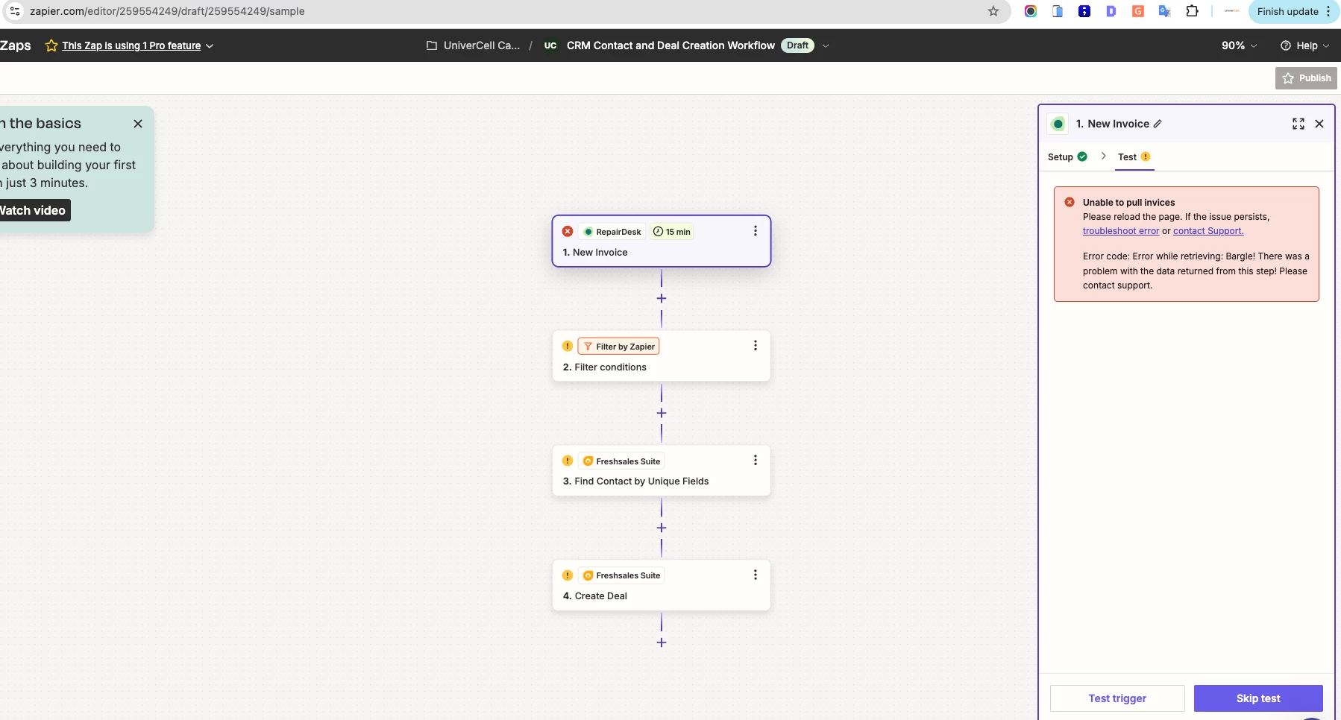This screenshot has width=1341, height=720.
Task: Open 90% zoom level dropdown
Action: (x=1239, y=45)
